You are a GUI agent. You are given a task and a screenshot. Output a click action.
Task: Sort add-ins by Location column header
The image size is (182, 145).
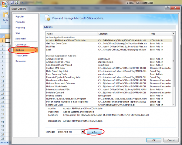pyautogui.click(x=123, y=34)
